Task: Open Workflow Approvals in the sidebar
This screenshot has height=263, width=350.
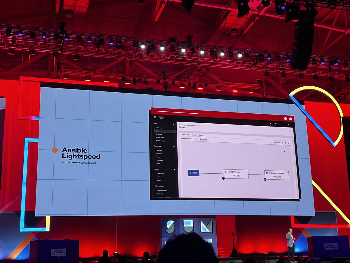Action: 162,141
